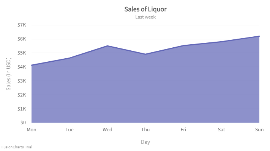Select the Sun data point
Viewport: 270px width, 151px height.
click(259, 36)
